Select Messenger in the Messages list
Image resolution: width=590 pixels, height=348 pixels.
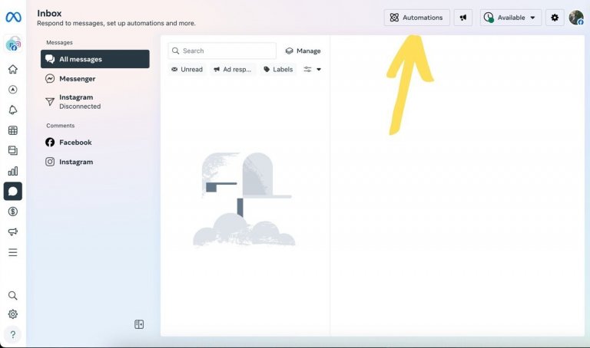[77, 78]
